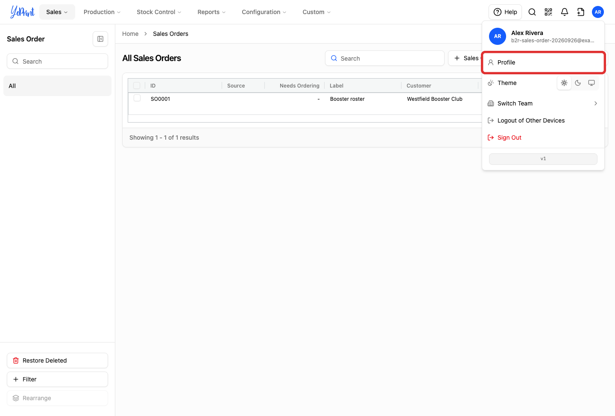Viewport: 615px width, 416px height.
Task: Open the notifications bell
Action: [565, 12]
